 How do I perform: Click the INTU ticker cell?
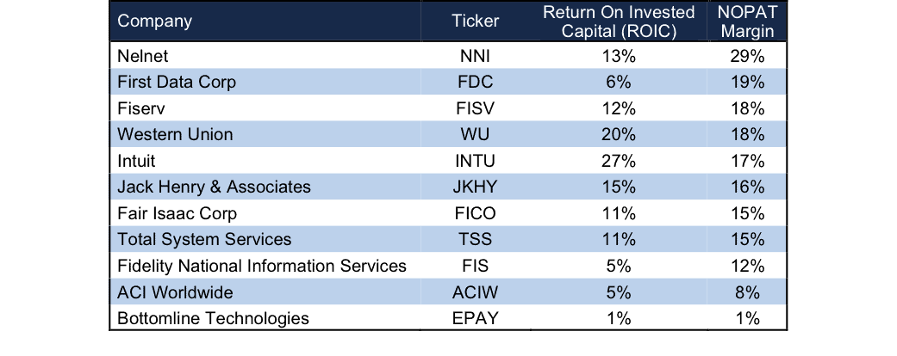pyautogui.click(x=476, y=161)
